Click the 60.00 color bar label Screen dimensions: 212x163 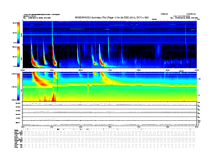point(14,47)
